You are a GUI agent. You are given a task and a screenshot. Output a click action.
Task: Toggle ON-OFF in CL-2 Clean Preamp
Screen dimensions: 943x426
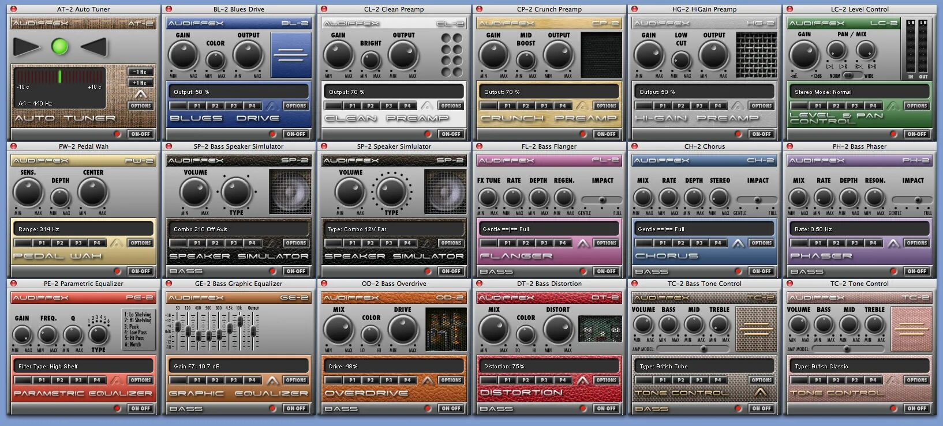(451, 134)
